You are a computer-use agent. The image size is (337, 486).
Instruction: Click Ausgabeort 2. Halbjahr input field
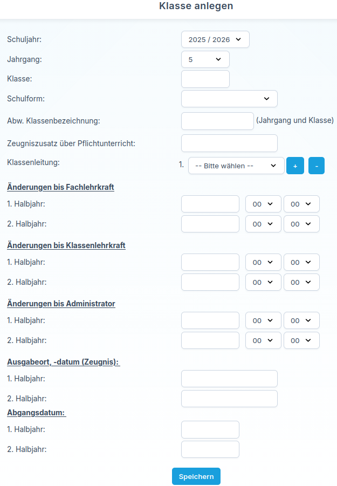tap(229, 399)
